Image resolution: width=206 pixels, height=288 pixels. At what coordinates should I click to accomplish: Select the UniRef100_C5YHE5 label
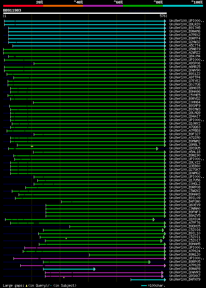pyautogui.click(x=185, y=95)
